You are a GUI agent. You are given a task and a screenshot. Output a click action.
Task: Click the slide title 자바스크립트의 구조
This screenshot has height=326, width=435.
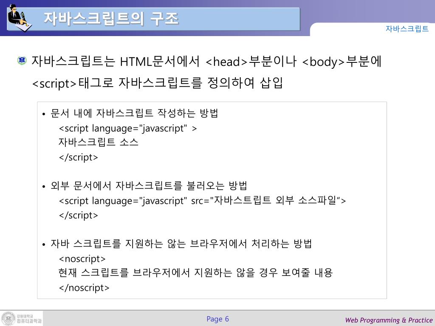pyautogui.click(x=111, y=19)
